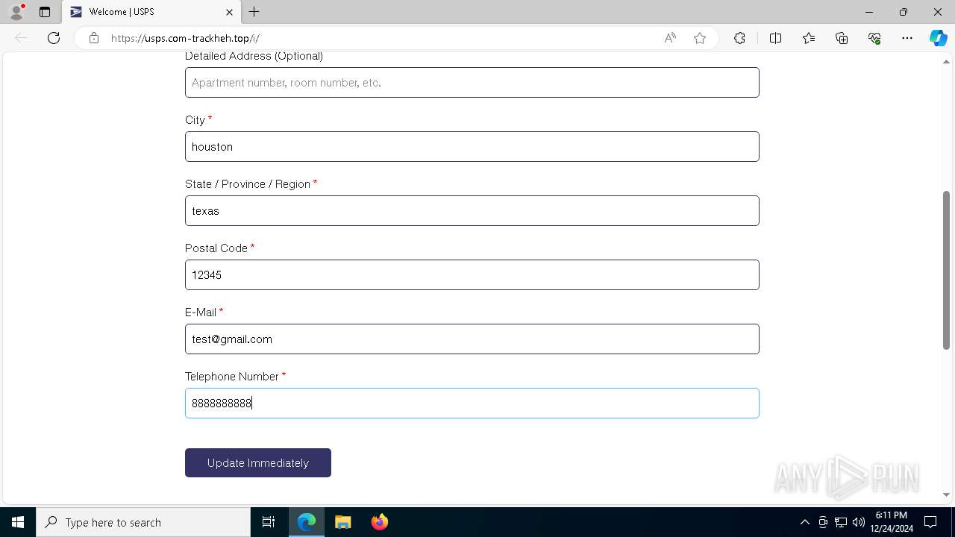The image size is (955, 537).
Task: Click the page vertical scrollbar thumb
Action: [946, 270]
